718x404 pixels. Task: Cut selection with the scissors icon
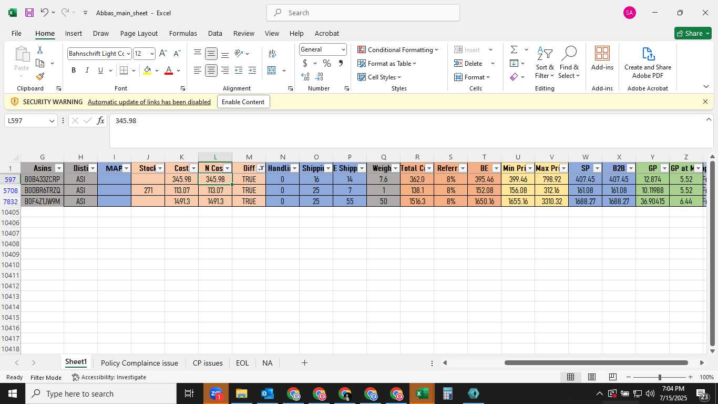point(40,49)
